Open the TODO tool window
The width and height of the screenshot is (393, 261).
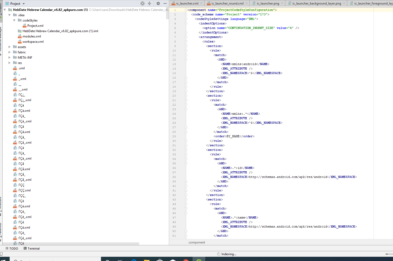click(12, 249)
